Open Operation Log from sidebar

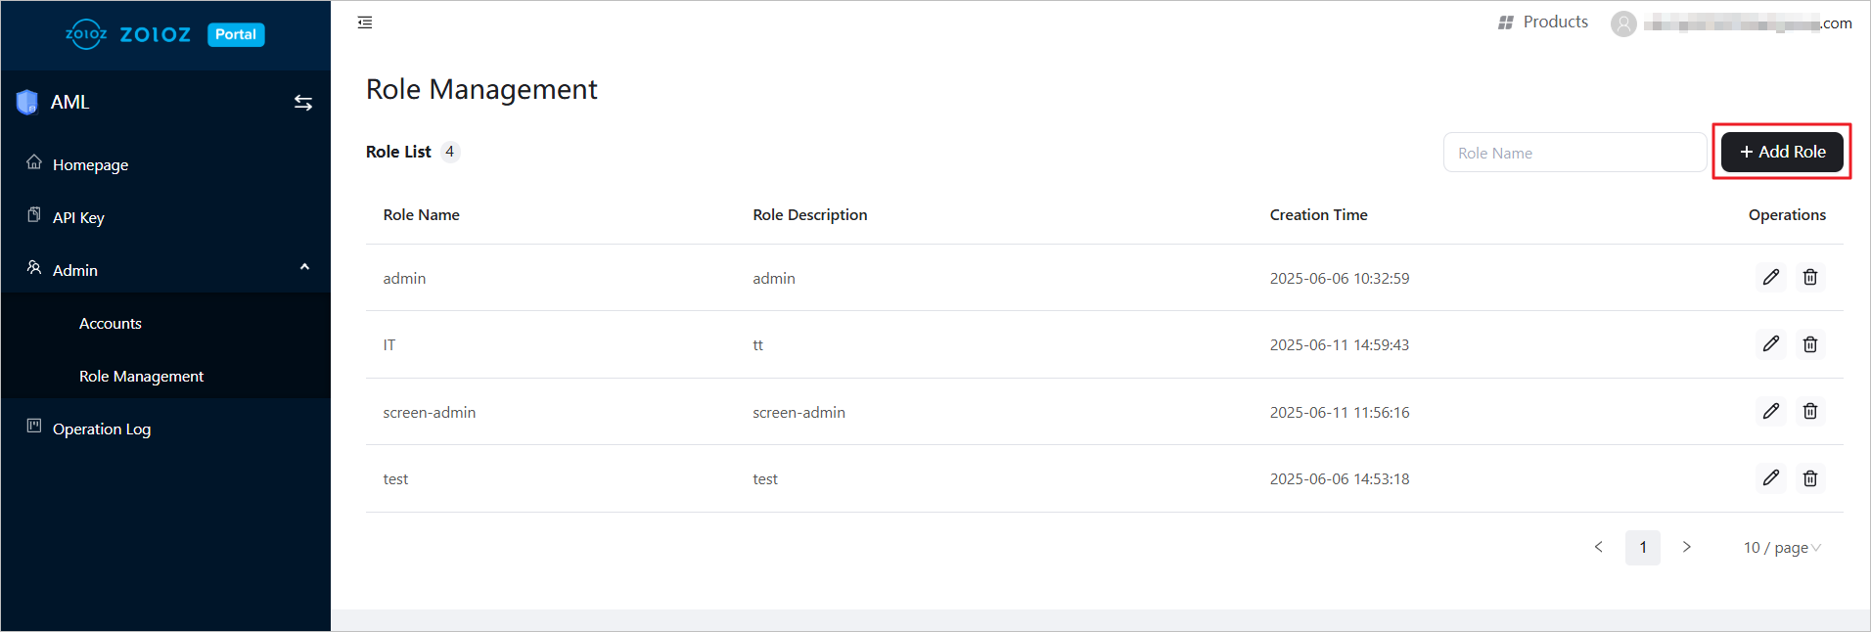[102, 429]
